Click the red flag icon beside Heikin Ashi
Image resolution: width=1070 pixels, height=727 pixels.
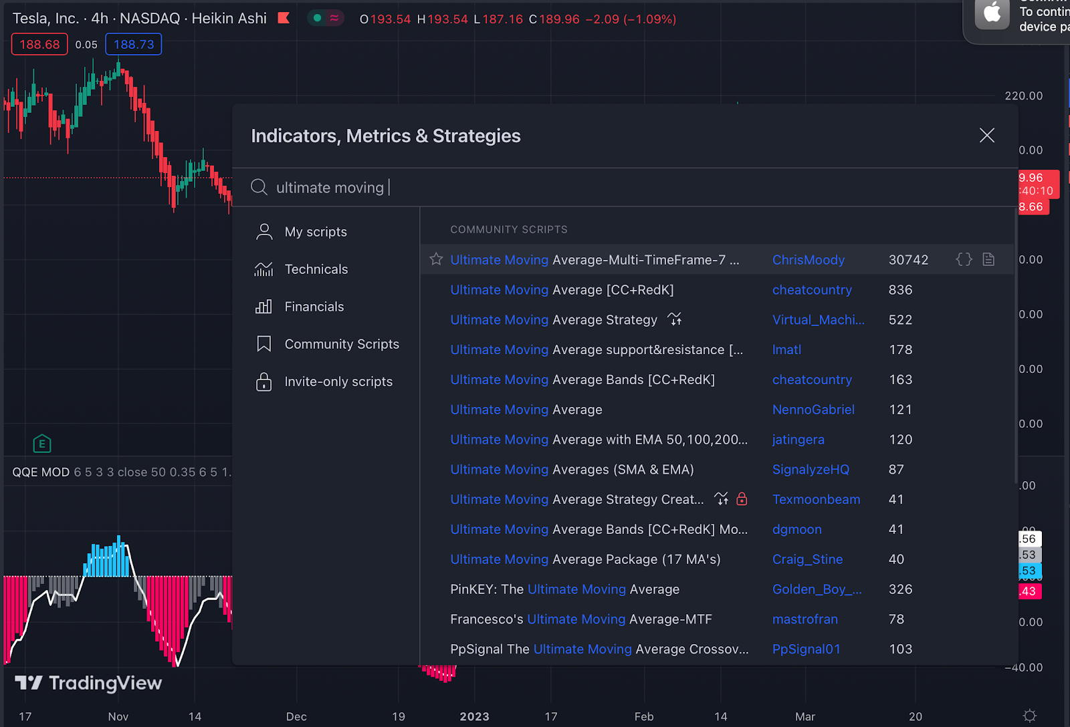click(x=284, y=18)
